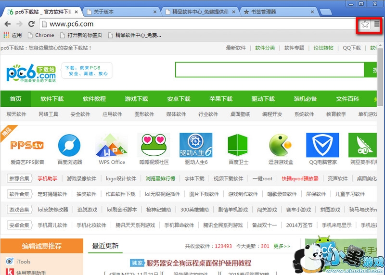Screen dimensions: 385x275
Task: Open the 更多>> link in 最近更新
Action: point(282,246)
